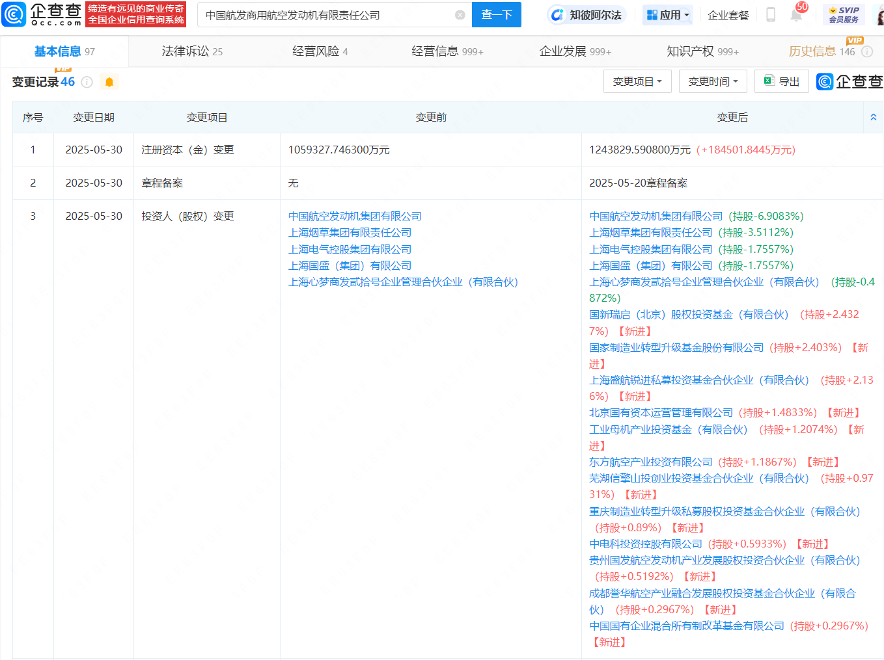Export records with the 导出 button
The height and width of the screenshot is (660, 884).
coord(781,82)
